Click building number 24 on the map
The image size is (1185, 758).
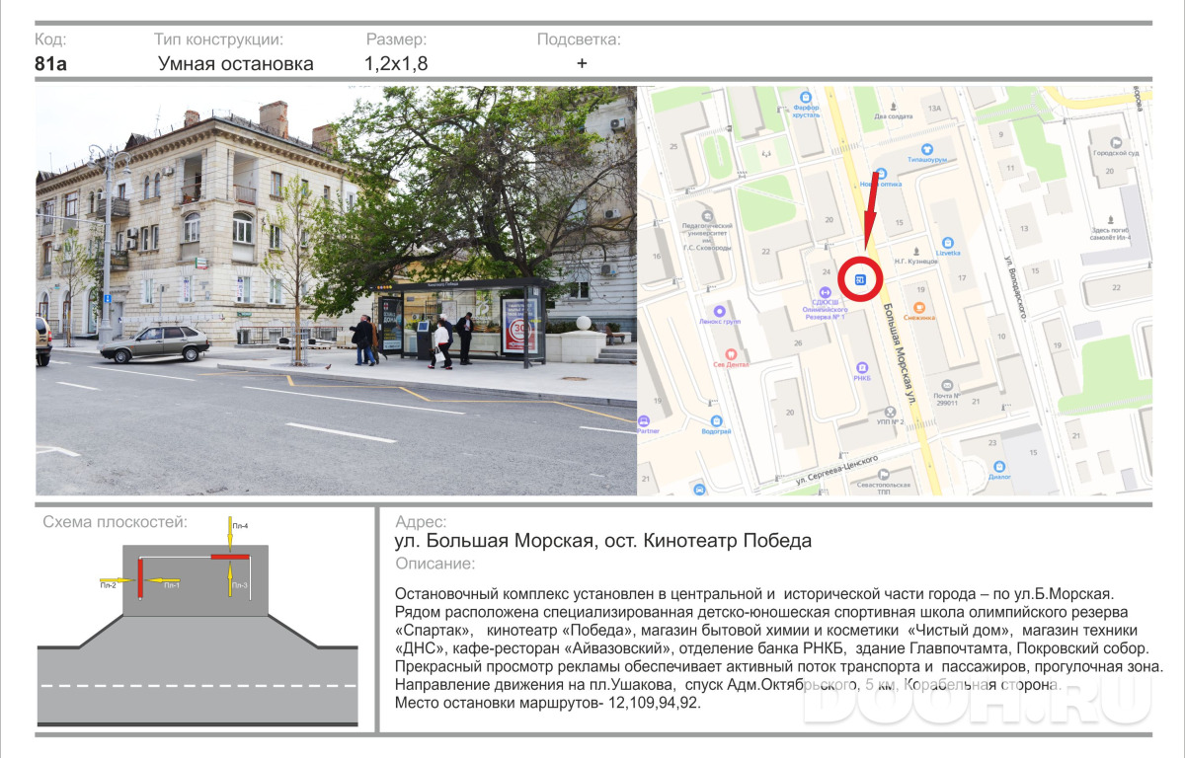point(826,269)
